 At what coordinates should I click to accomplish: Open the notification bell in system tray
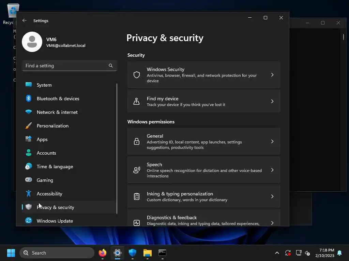(x=340, y=253)
